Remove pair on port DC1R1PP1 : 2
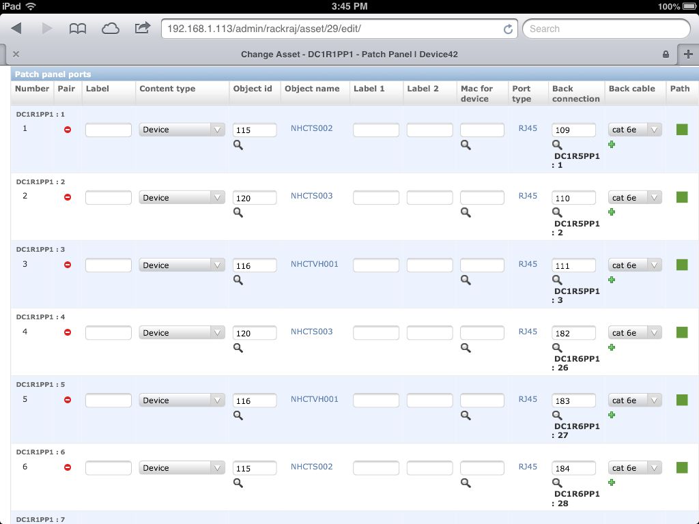The width and height of the screenshot is (699, 524). 68,197
